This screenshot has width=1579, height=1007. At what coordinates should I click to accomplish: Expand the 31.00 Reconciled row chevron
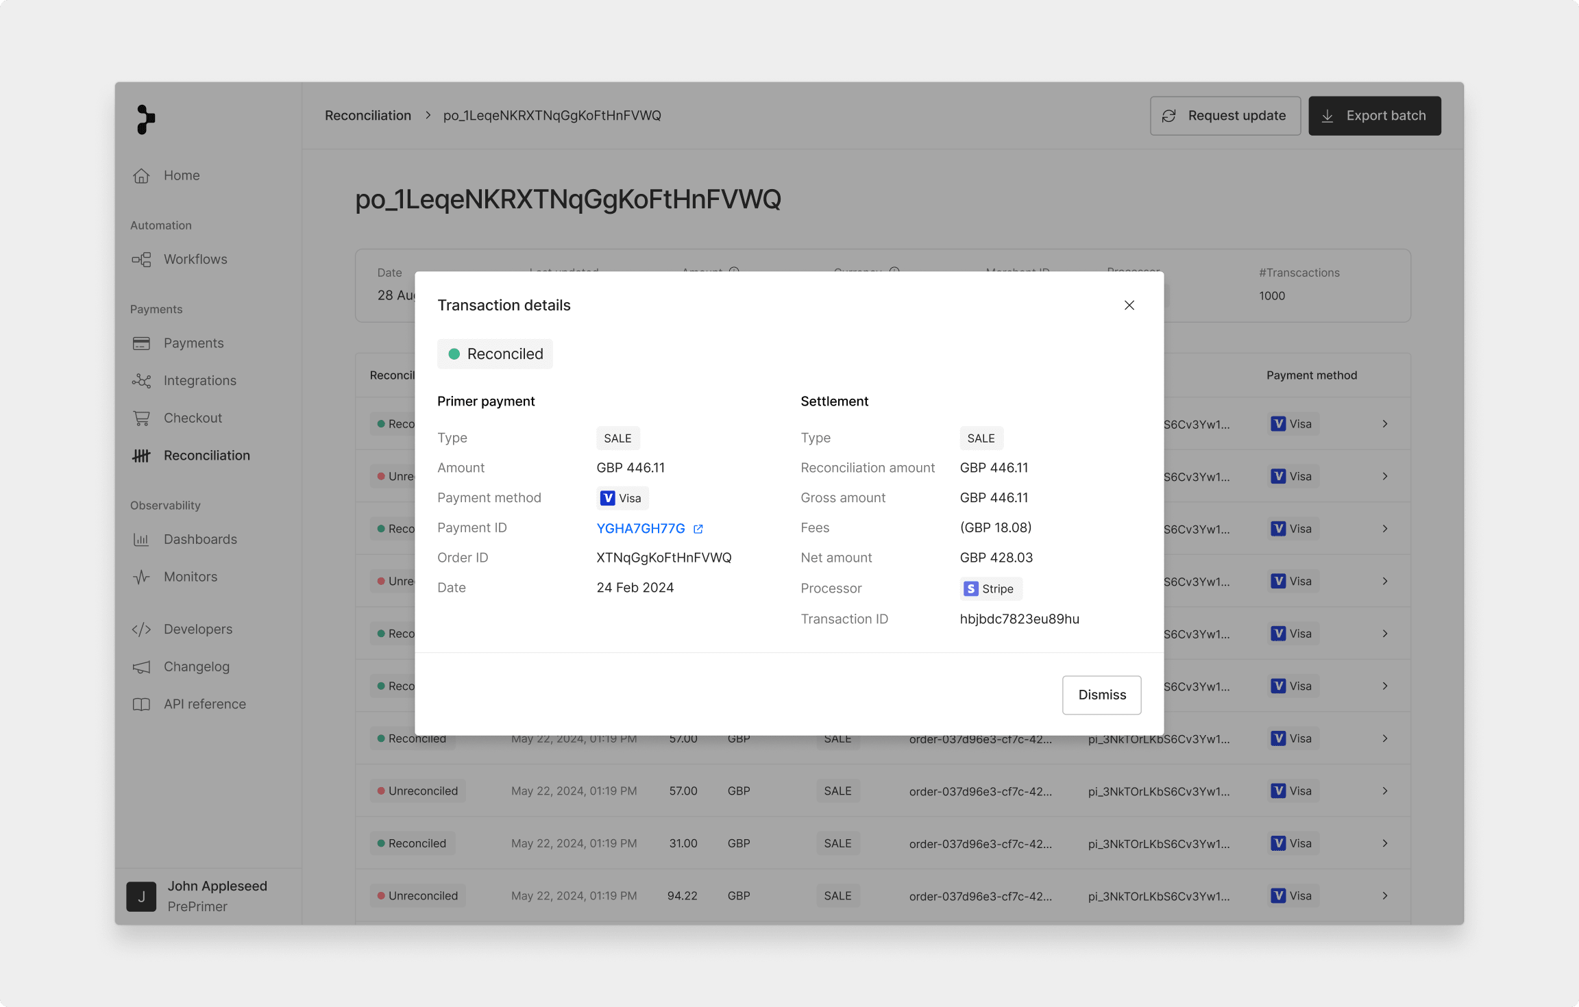click(x=1385, y=843)
